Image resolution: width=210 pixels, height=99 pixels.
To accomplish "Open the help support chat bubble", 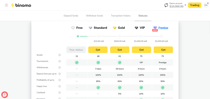I will (x=4, y=95).
